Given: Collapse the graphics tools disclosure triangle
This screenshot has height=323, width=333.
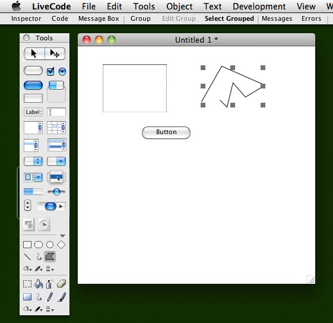Looking at the screenshot, I should pos(62,236).
